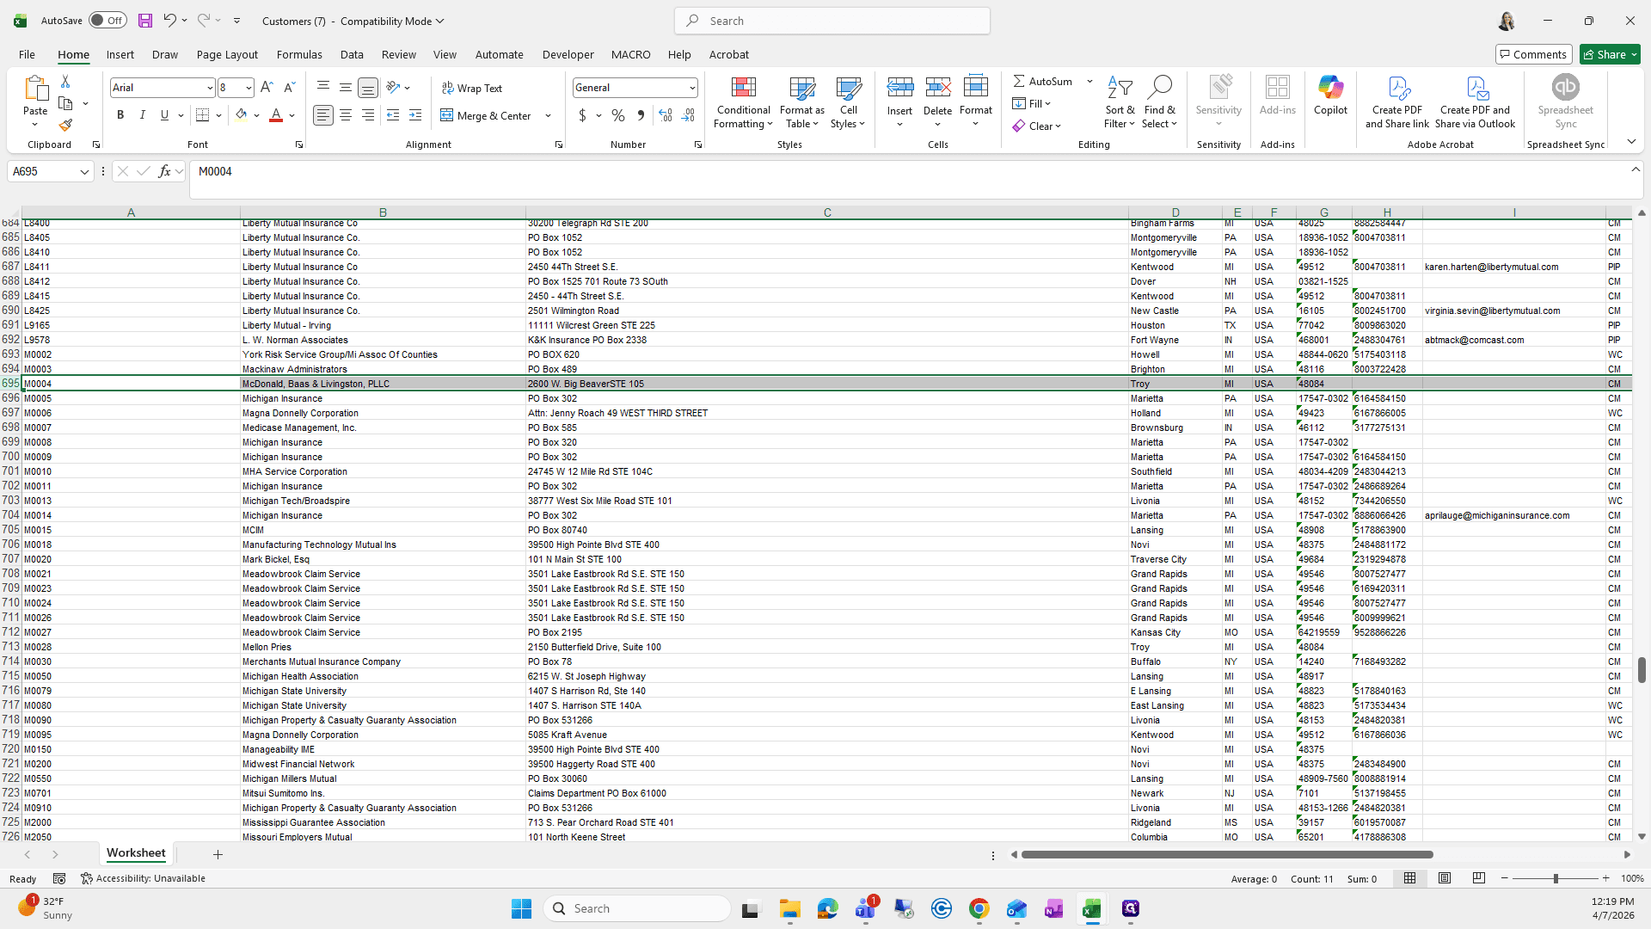
Task: Toggle Italic formatting
Action: coord(143,115)
